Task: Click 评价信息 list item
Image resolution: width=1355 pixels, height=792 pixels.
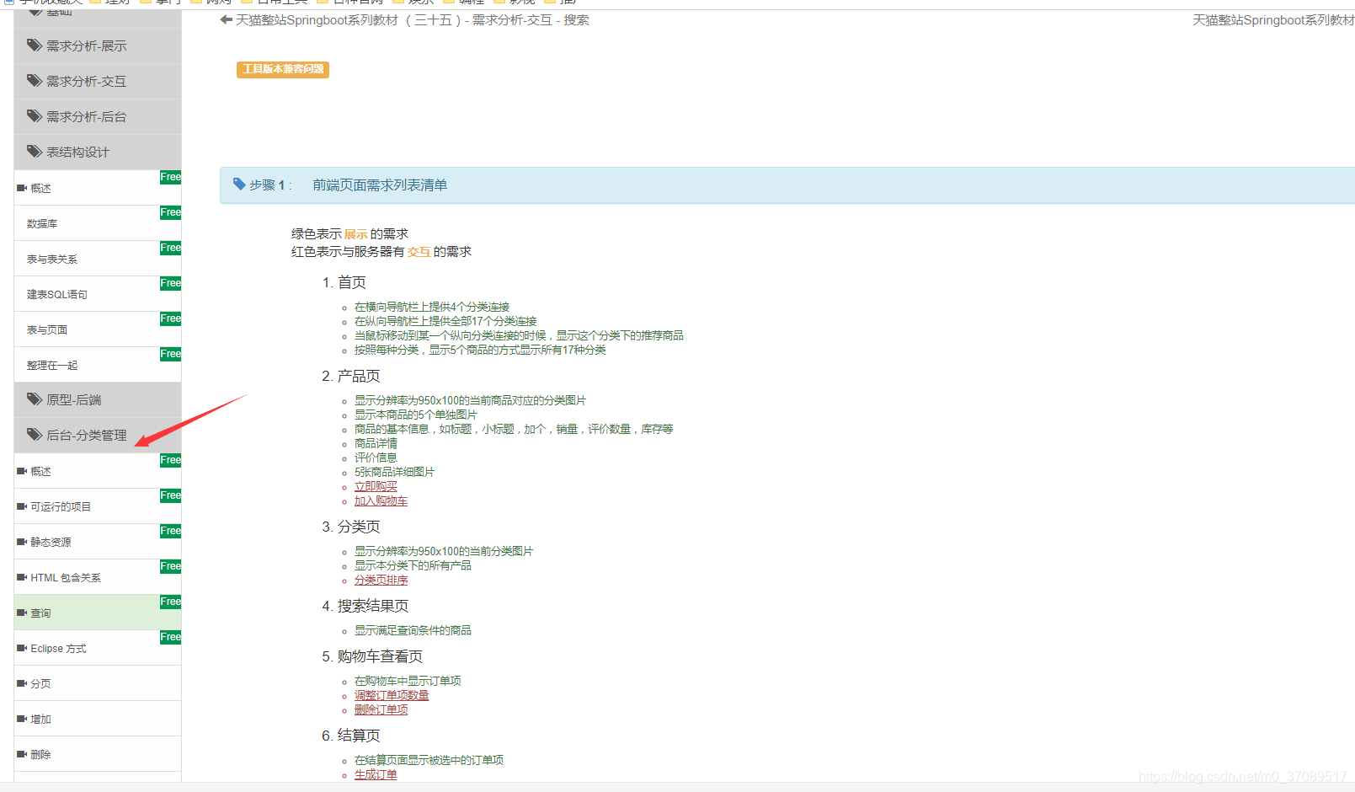Action: click(x=376, y=458)
